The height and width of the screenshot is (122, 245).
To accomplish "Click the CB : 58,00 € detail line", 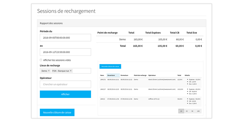I will tap(193, 91).
